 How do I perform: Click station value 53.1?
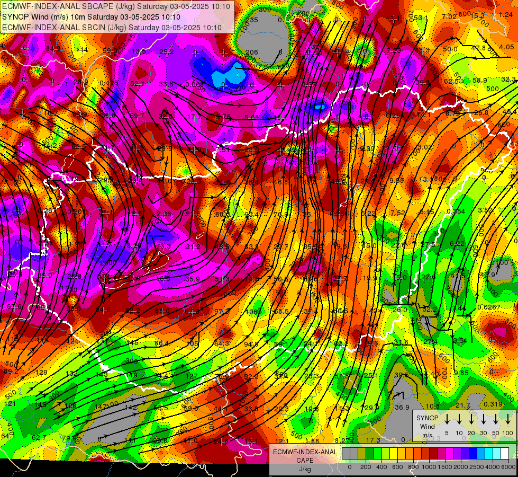click(x=421, y=17)
